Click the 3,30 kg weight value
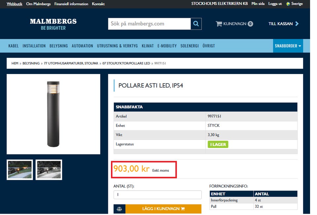317x215 pixels. 213,135
